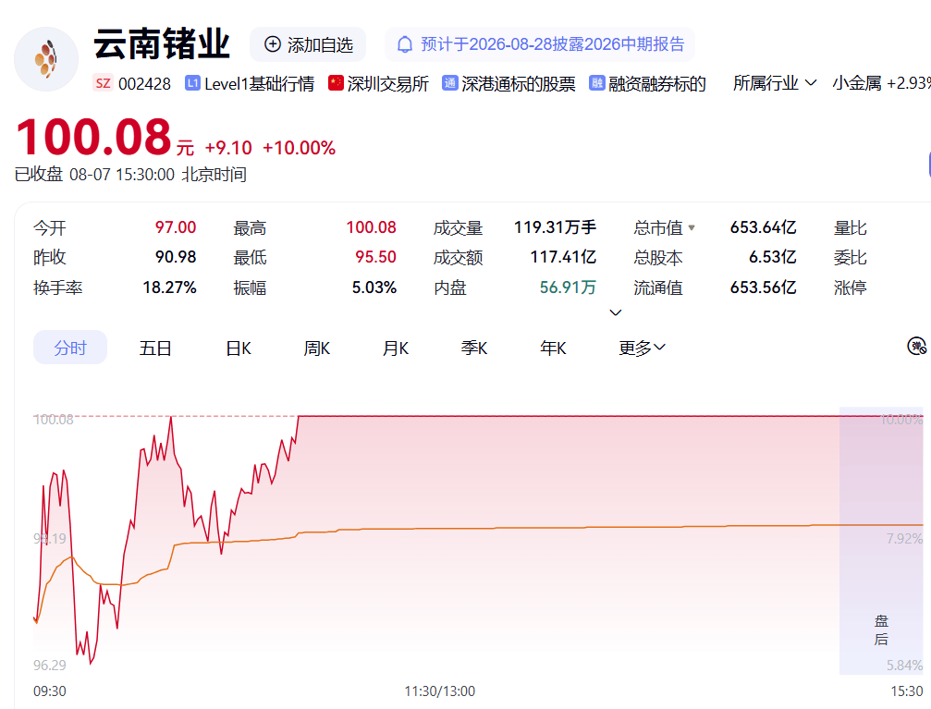The width and height of the screenshot is (931, 709).
Task: Open the 更多 chart period dropdown
Action: 642,348
